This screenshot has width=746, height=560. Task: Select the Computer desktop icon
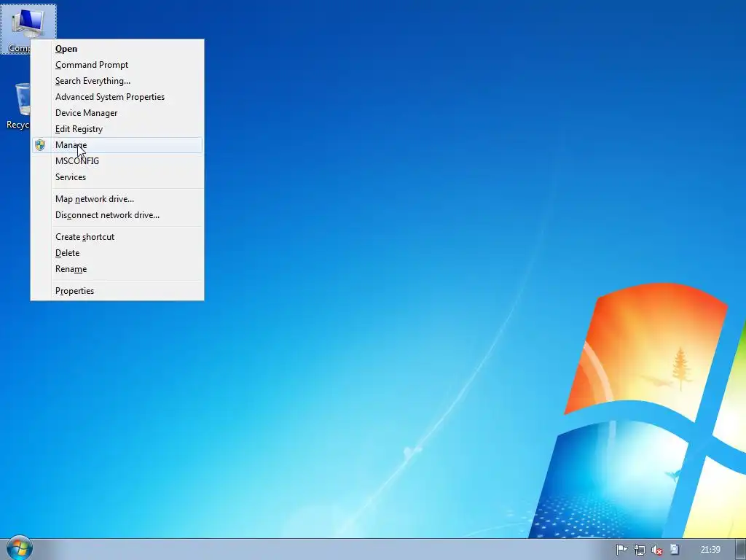pyautogui.click(x=28, y=24)
